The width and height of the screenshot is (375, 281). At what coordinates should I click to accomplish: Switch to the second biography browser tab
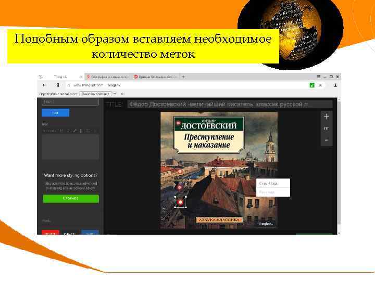(x=108, y=76)
